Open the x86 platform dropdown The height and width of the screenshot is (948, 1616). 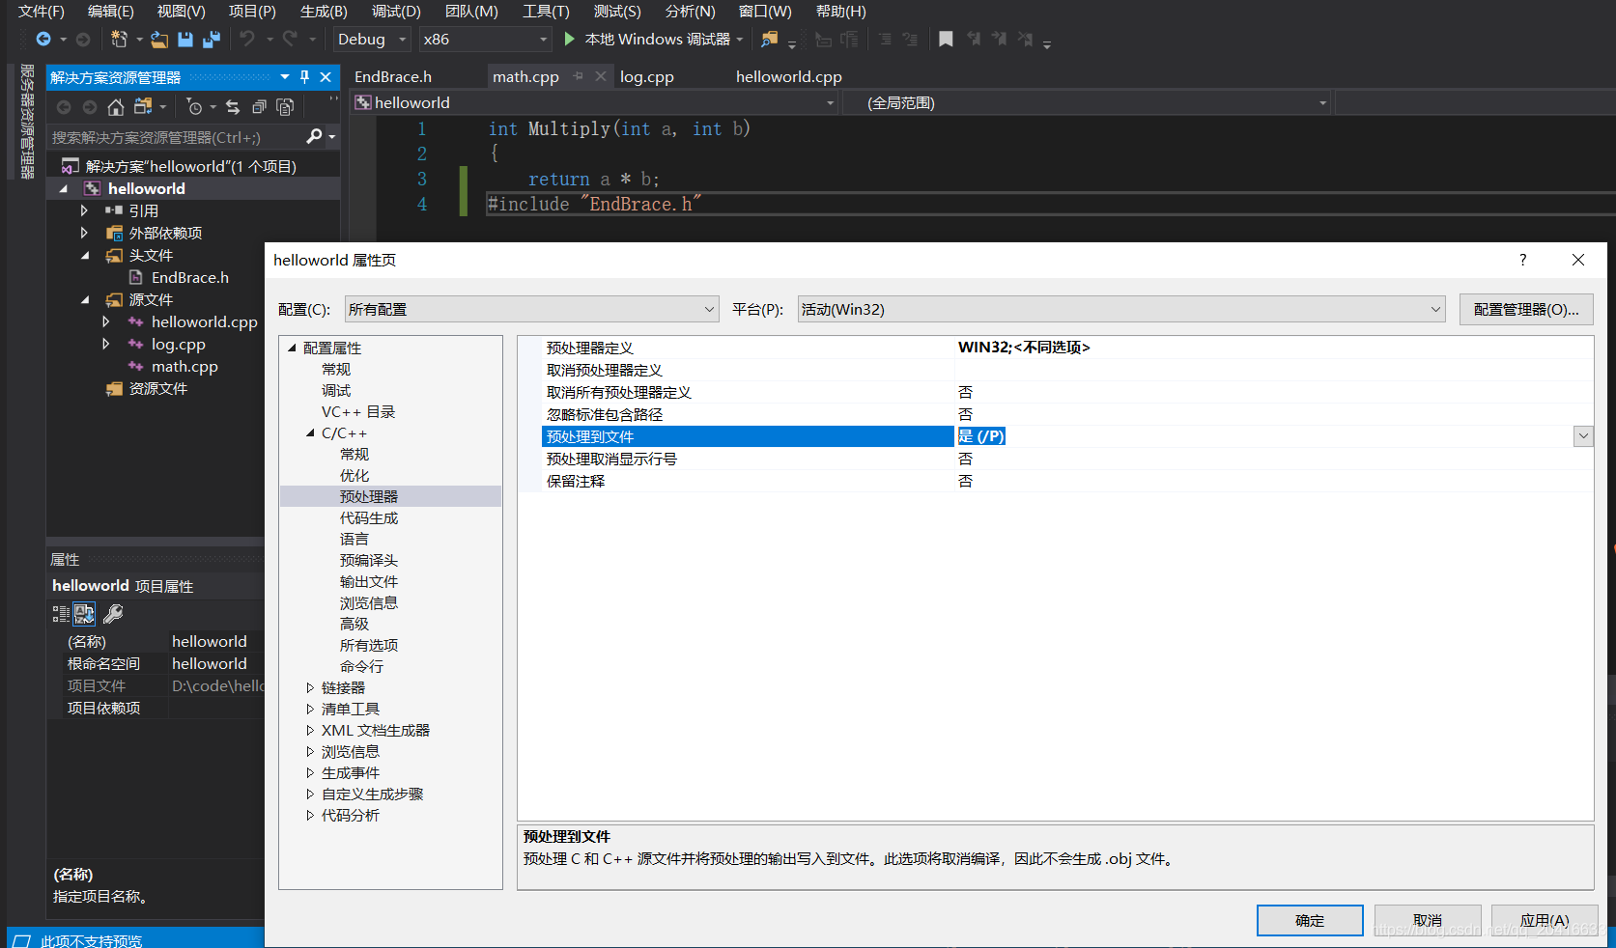coord(485,40)
